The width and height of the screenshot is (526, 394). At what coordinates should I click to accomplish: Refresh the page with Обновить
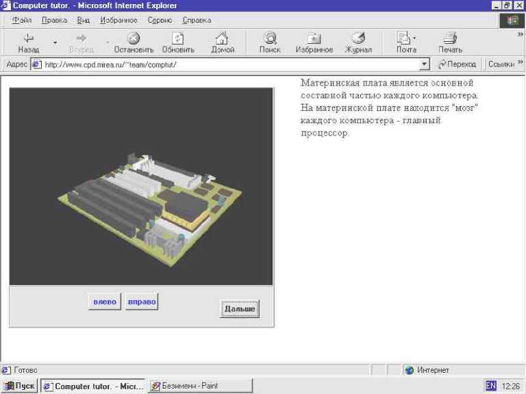[x=178, y=43]
